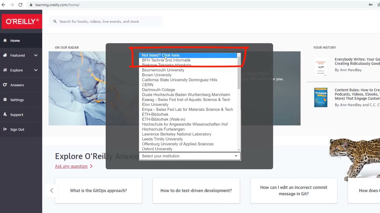Select Duale Hochschule Baden Wurttemberg Mannheim
Image resolution: width=380 pixels, height=213 pixels.
188,95
